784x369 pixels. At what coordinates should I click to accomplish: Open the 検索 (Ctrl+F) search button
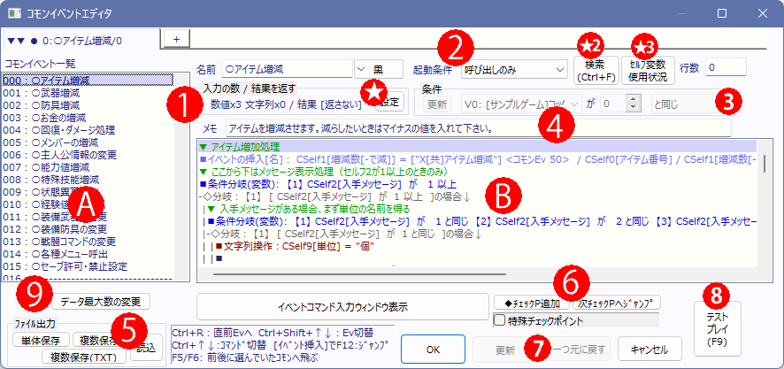[596, 71]
